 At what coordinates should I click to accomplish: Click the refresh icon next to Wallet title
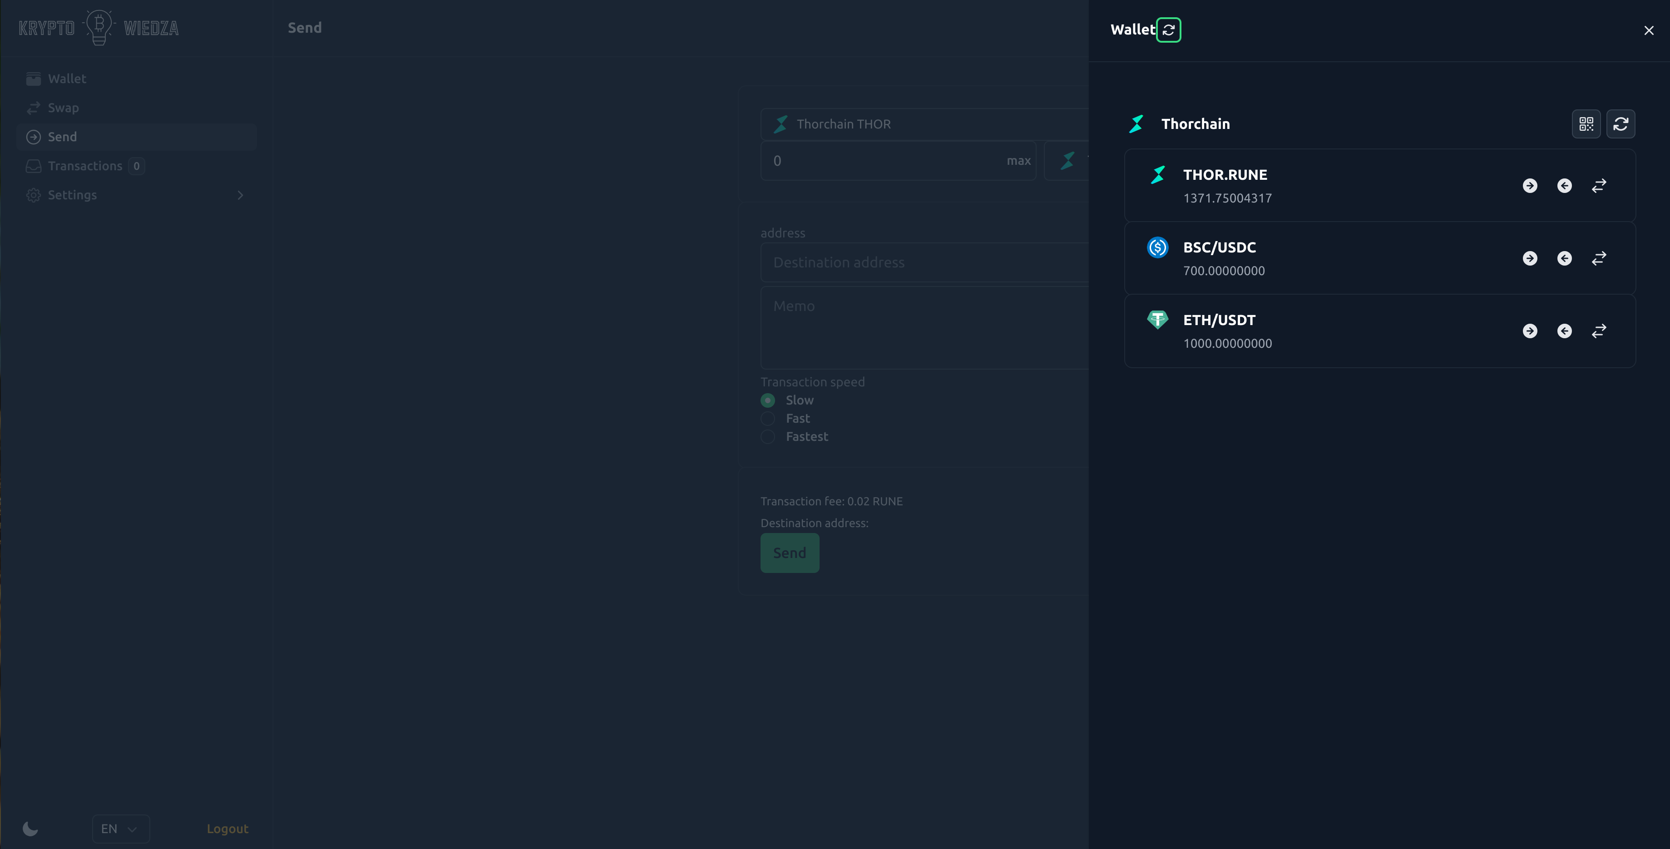[1168, 30]
